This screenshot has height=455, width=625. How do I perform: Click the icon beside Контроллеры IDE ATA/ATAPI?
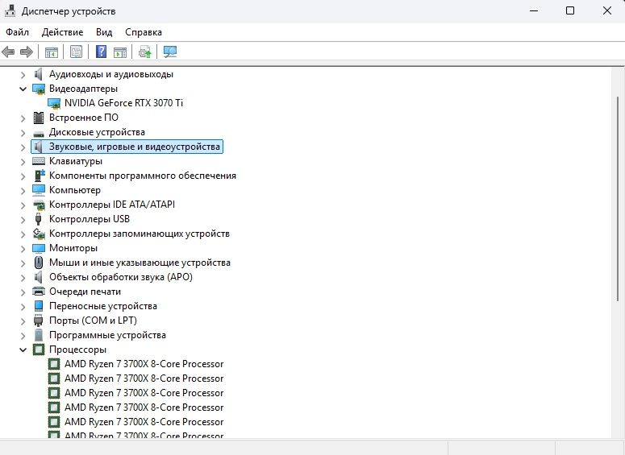(x=39, y=205)
